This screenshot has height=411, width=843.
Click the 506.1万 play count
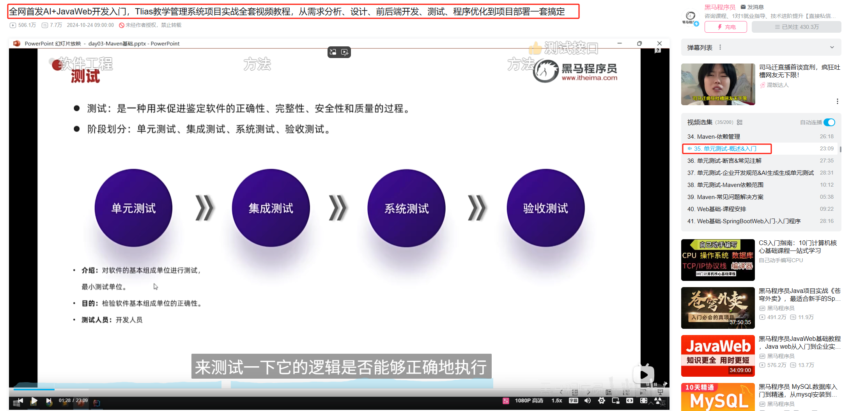point(23,25)
